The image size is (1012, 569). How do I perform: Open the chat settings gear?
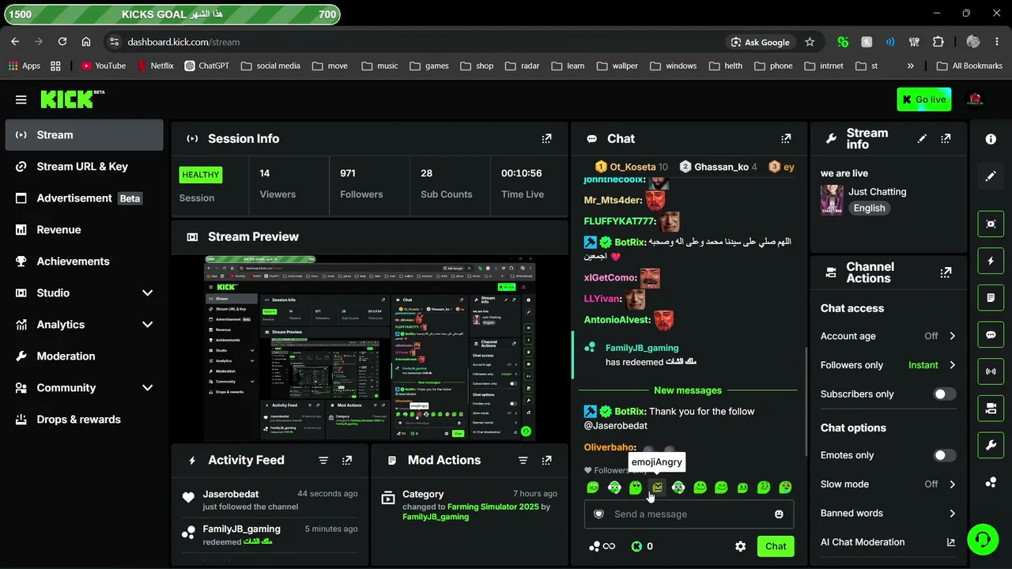coord(740,546)
